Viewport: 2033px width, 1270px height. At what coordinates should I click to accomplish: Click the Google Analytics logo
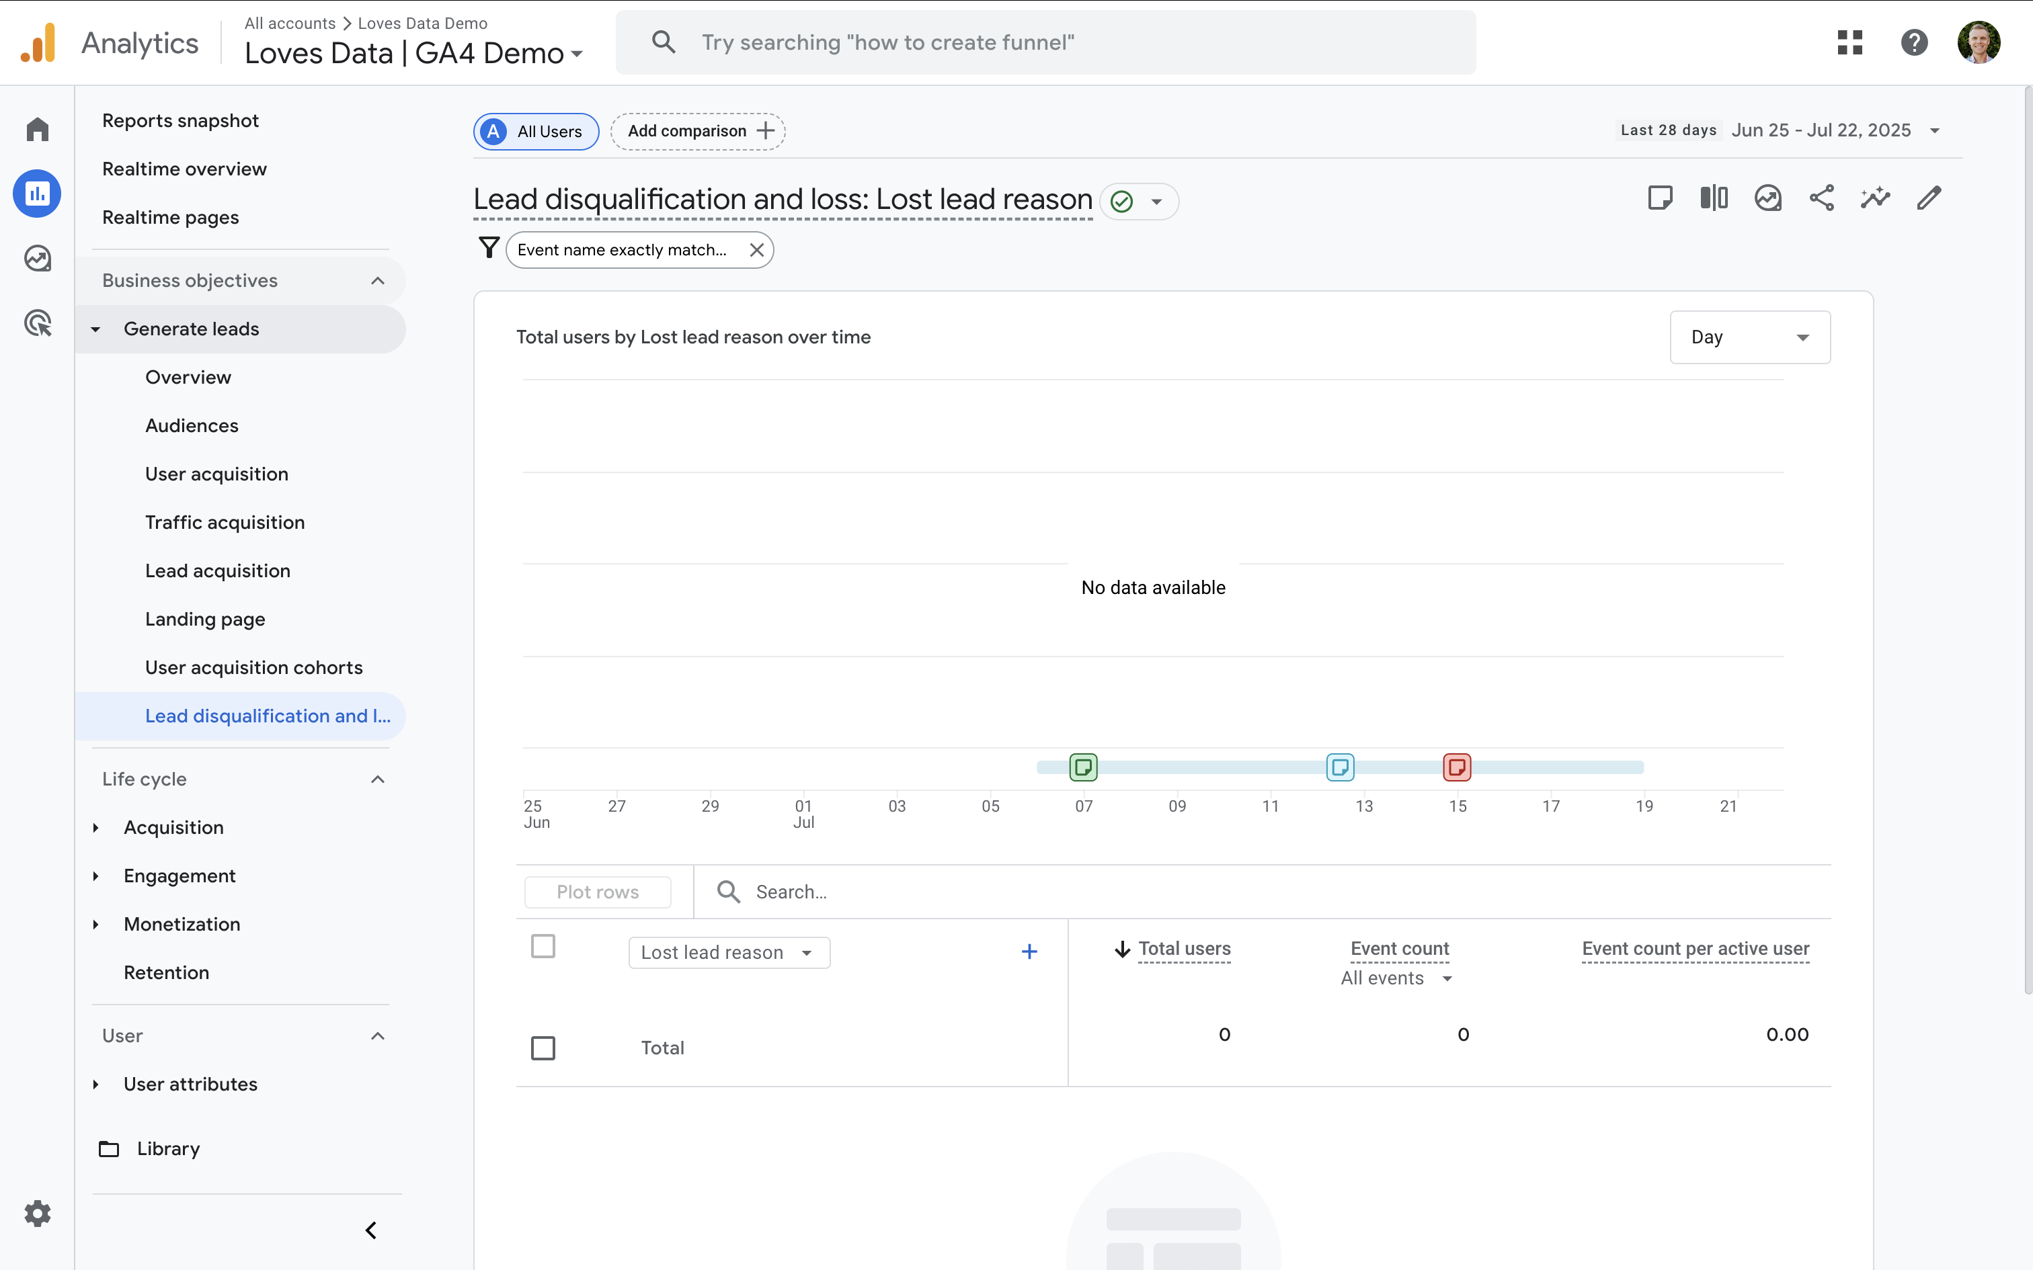tap(38, 42)
